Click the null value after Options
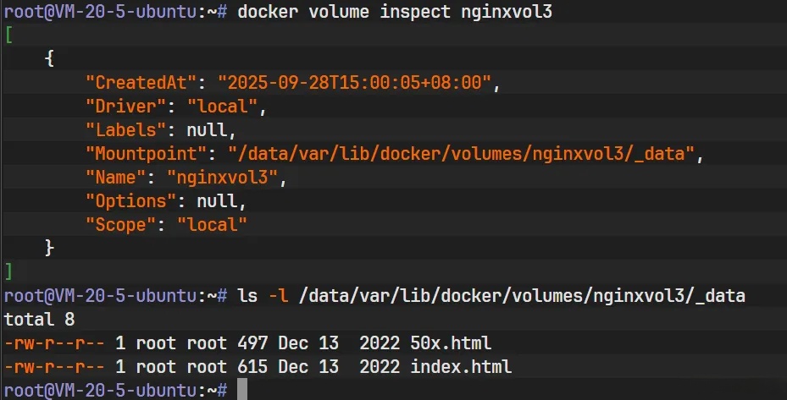The image size is (787, 400). coord(217,201)
